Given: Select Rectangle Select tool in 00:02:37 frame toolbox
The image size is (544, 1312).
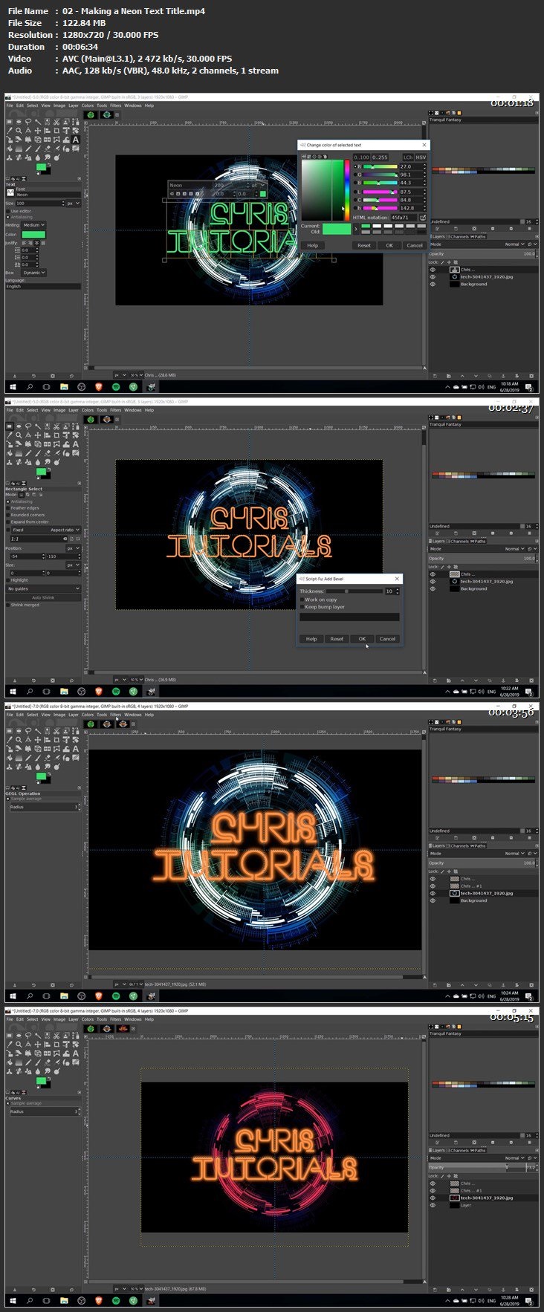Looking at the screenshot, I should pos(9,426).
